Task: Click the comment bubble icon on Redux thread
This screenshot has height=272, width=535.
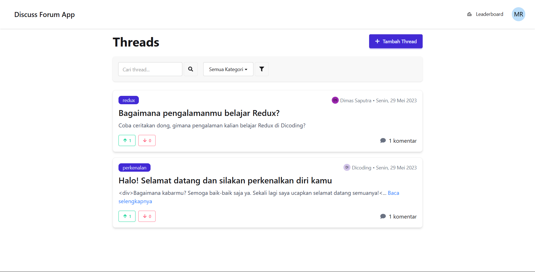Action: 383,140
